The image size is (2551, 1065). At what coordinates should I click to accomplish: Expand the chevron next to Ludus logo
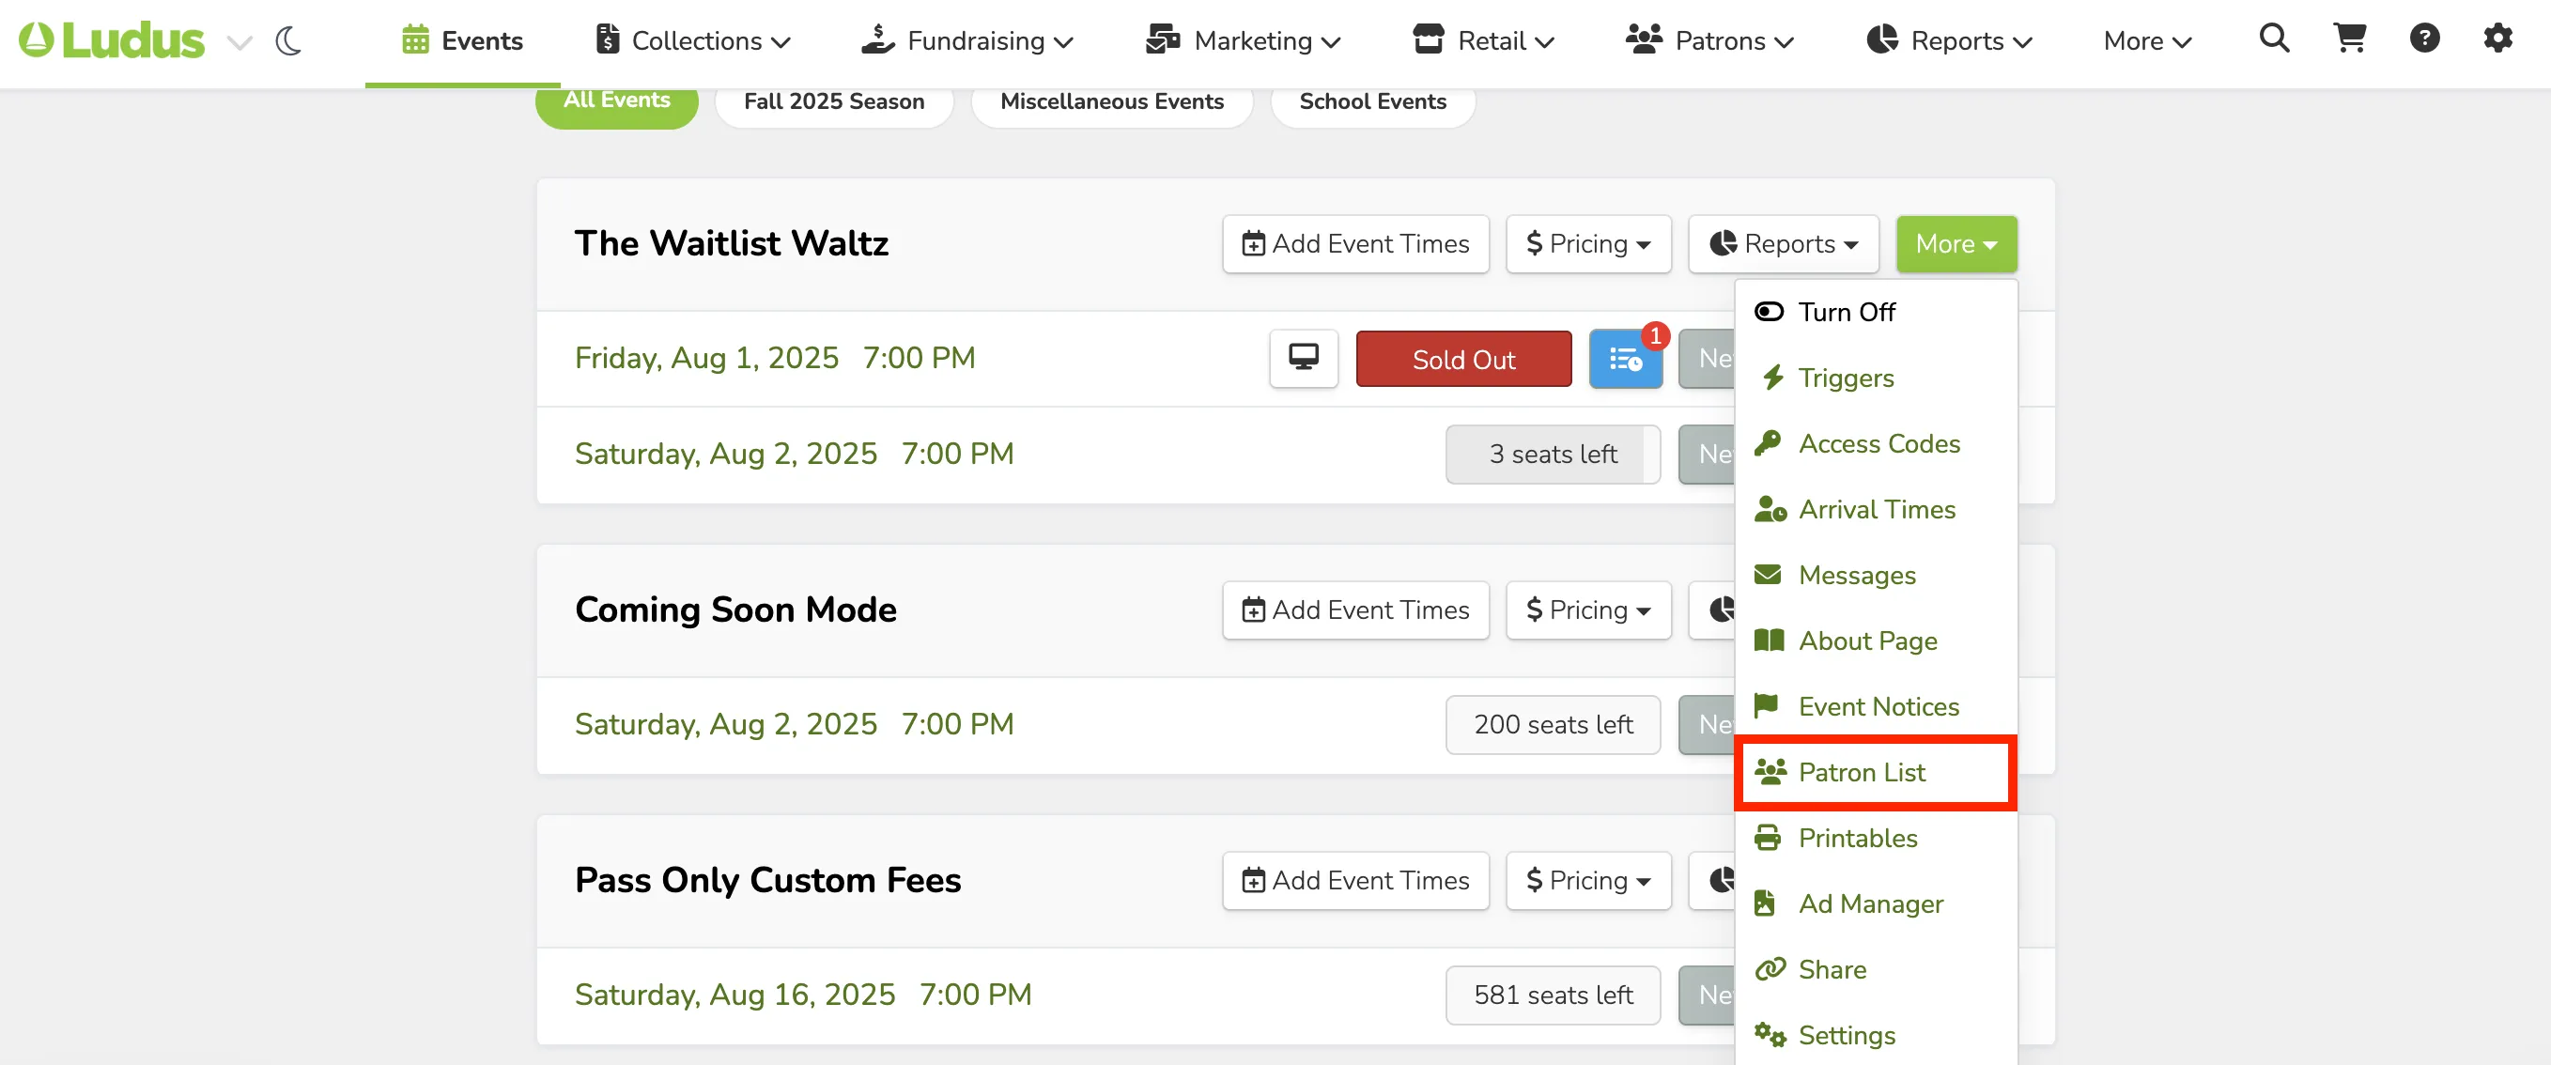(x=239, y=41)
